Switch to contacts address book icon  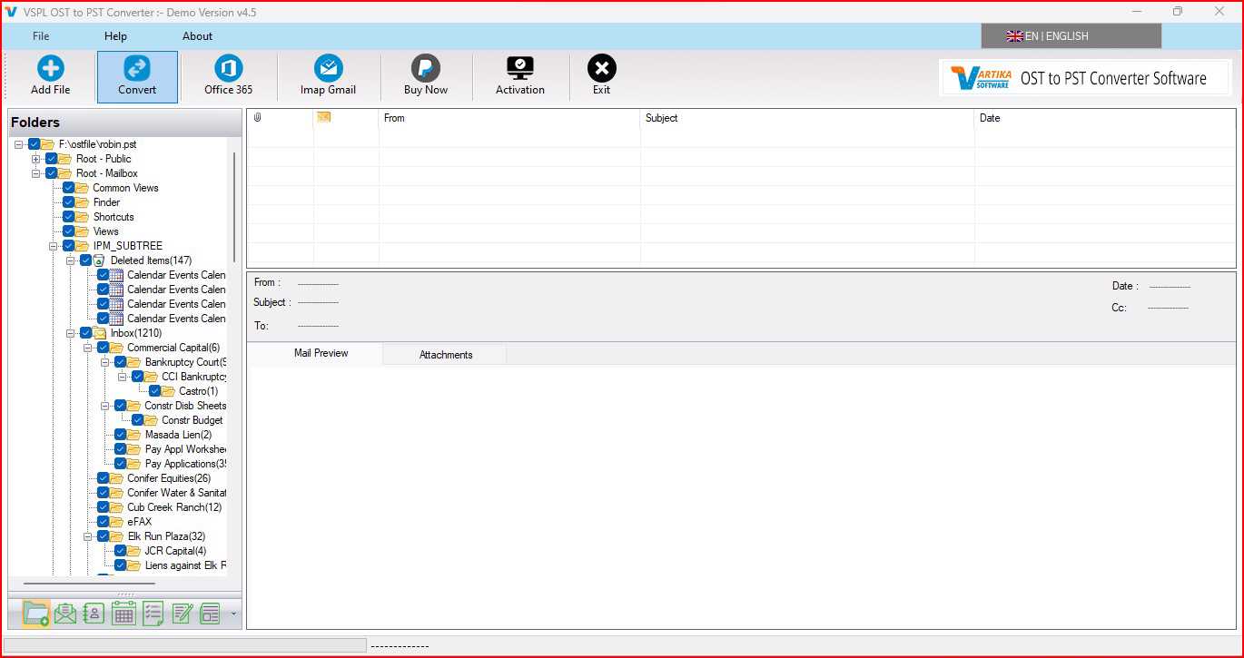(x=94, y=614)
